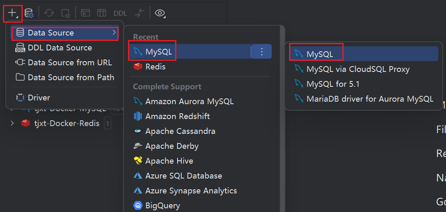Choose Apache Cassandra data source
446x212 pixels.
click(x=201, y=131)
